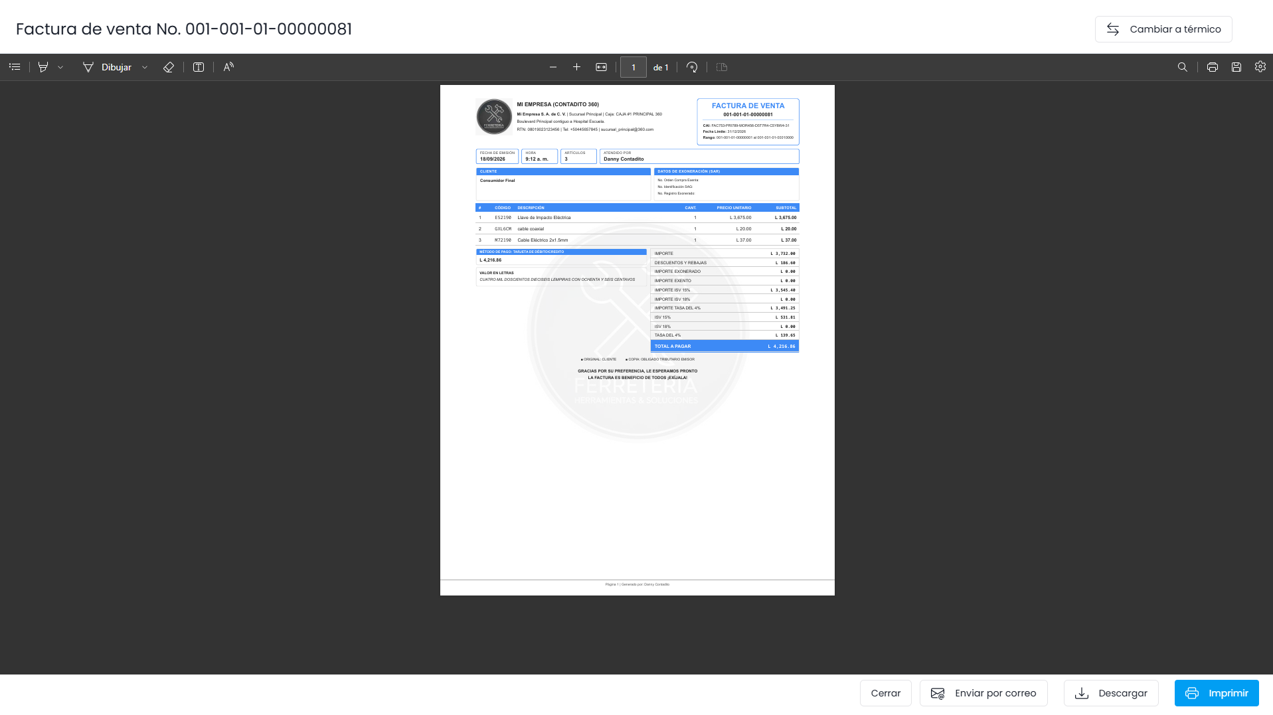The height and width of the screenshot is (715, 1273).
Task: Click the Cerrar button
Action: 886,693
